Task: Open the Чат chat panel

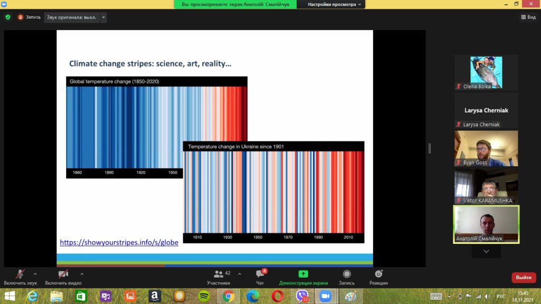Action: 260,277
